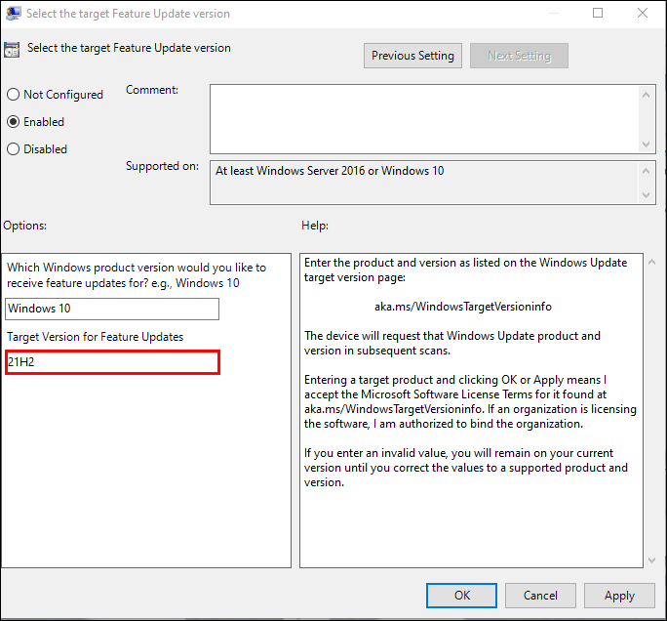
Task: Click the Supported on scroll down arrow
Action: click(647, 195)
